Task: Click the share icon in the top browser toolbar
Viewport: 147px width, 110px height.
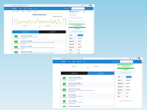Action: click(x=84, y=5)
